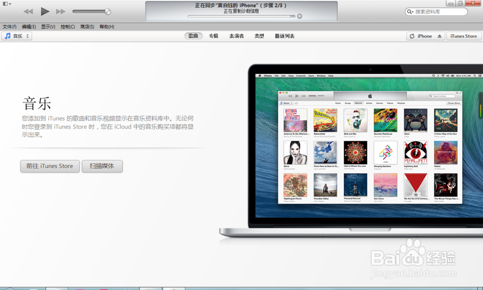Screen dimensions: 483x290
Task: Expand the 音乐 library selector dropdown
Action: tap(16, 36)
